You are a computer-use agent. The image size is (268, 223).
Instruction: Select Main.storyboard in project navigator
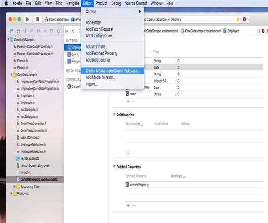pos(29,137)
